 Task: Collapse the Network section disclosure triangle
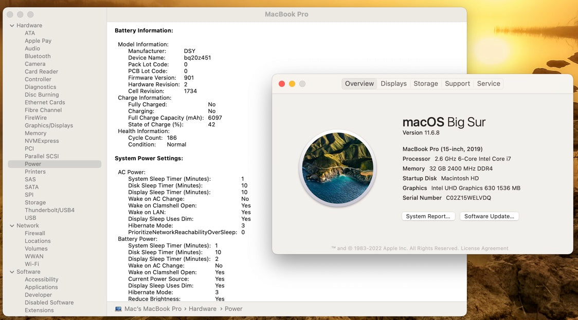point(12,225)
